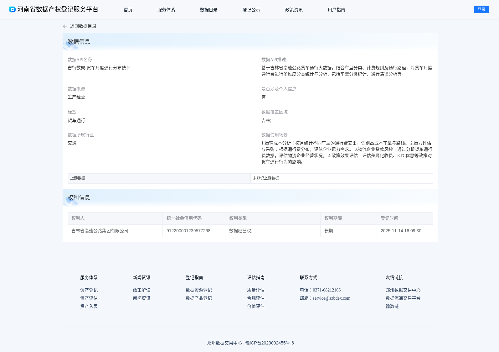
Task: Click footer heading 评估指南
Action: 256,277
